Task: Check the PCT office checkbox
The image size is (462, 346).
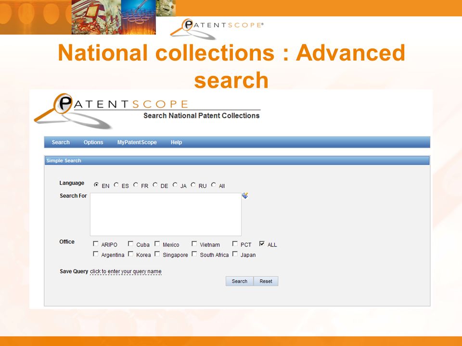Action: (x=235, y=244)
